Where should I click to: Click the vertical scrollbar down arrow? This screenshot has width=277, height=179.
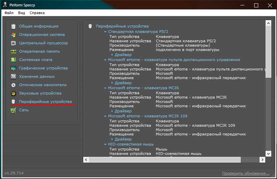click(x=269, y=154)
